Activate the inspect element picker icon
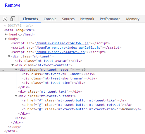This screenshot has width=145, height=134. tap(5, 19)
